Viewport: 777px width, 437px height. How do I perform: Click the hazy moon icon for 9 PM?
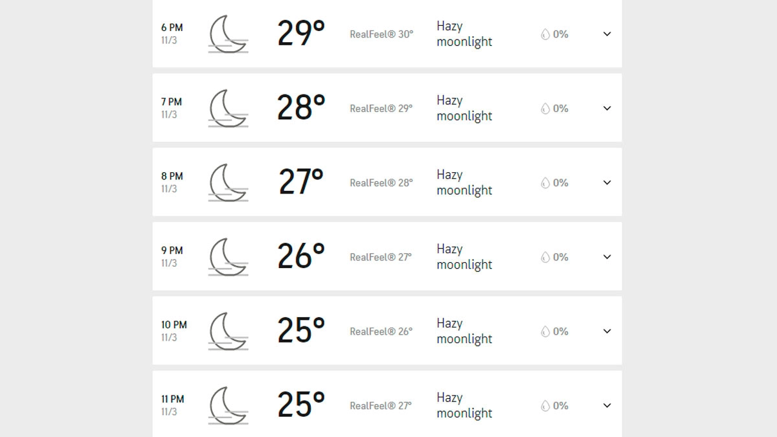228,258
